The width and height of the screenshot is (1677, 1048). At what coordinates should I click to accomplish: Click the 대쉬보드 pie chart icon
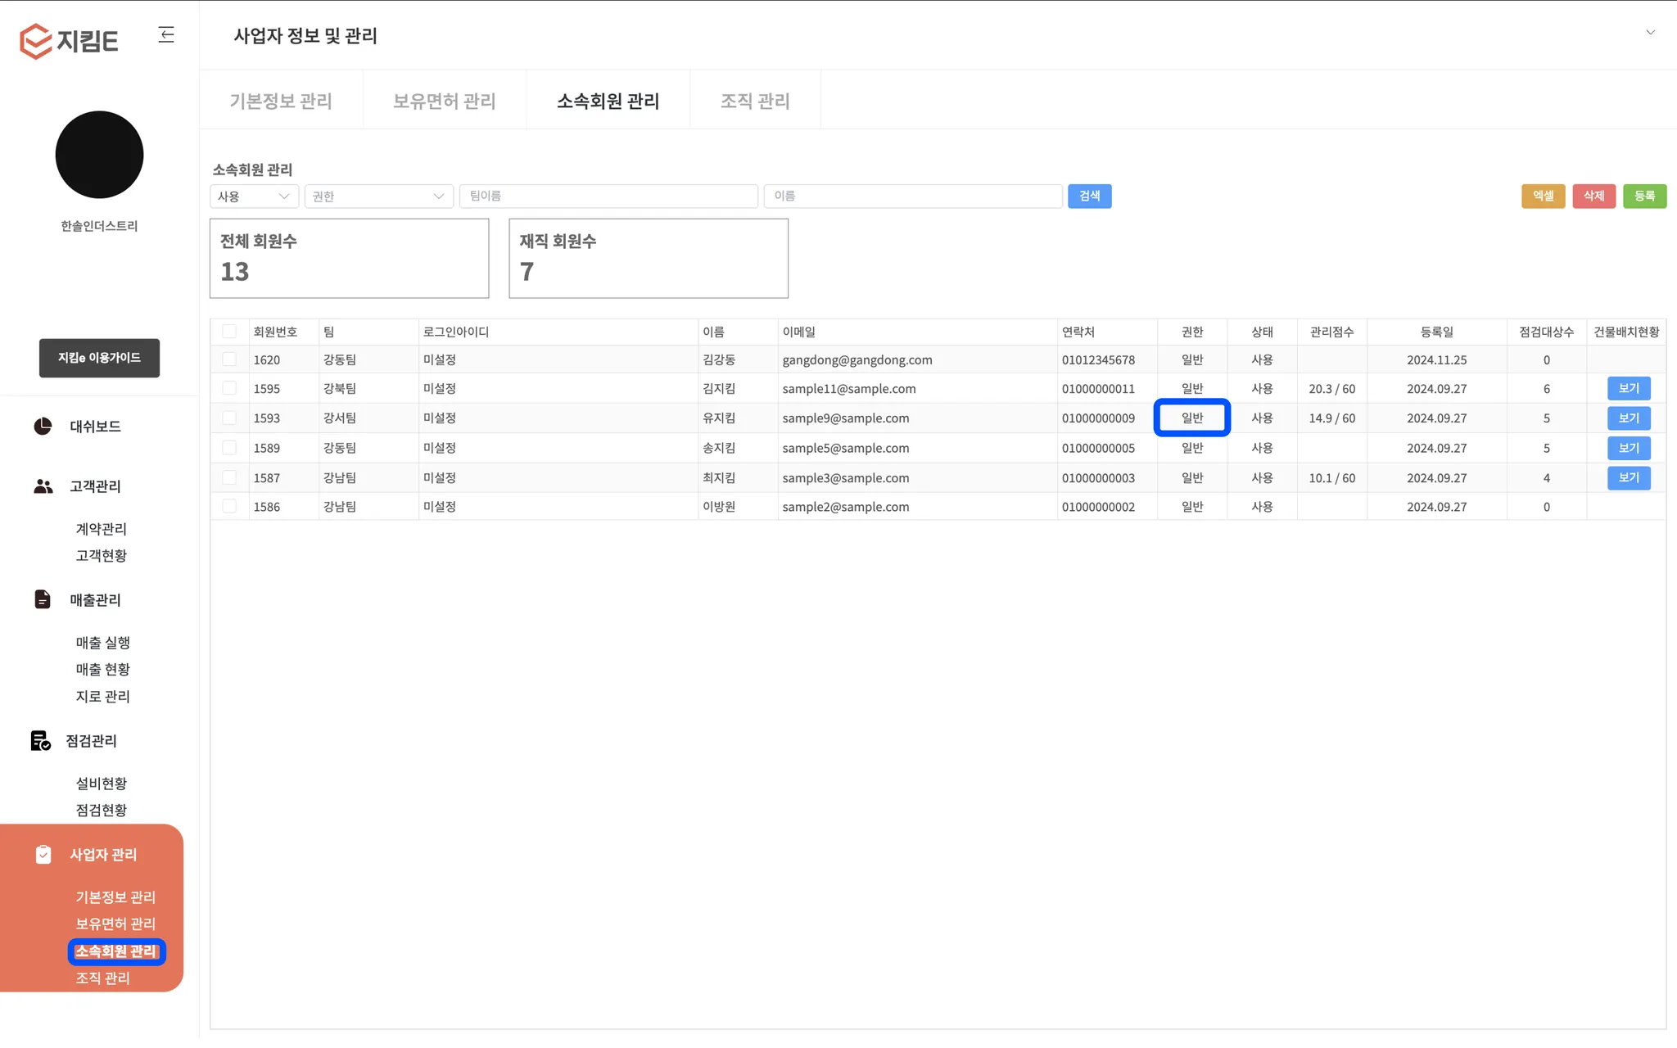(x=43, y=426)
